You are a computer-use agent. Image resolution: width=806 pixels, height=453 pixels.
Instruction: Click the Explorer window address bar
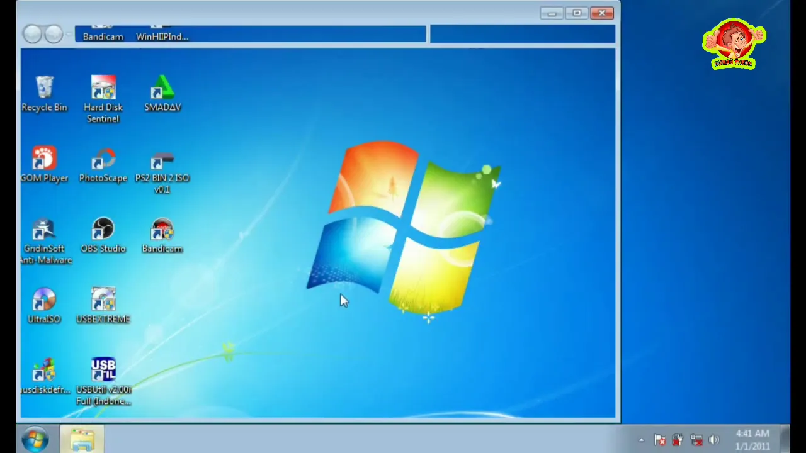(251, 34)
